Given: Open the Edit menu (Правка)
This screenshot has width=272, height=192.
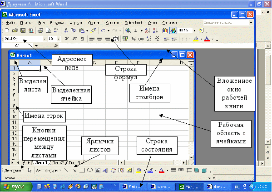Looking at the screenshot, I should (26, 23).
